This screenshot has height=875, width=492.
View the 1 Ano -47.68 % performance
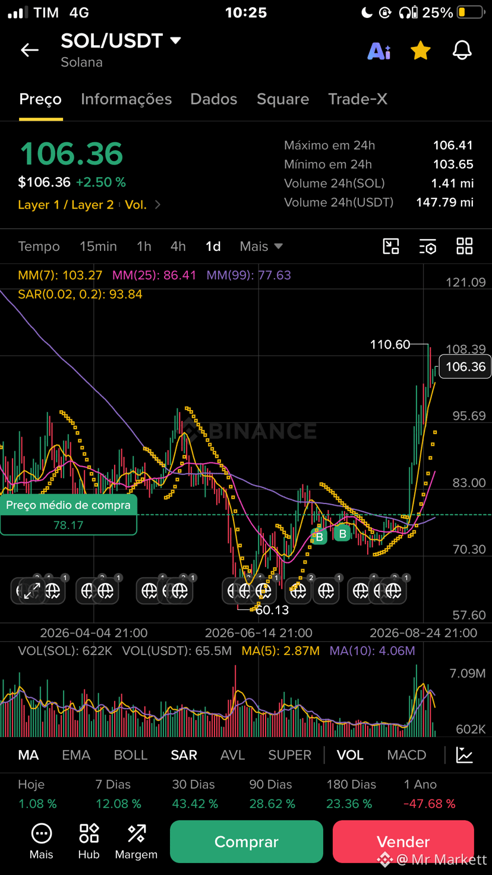(x=429, y=794)
